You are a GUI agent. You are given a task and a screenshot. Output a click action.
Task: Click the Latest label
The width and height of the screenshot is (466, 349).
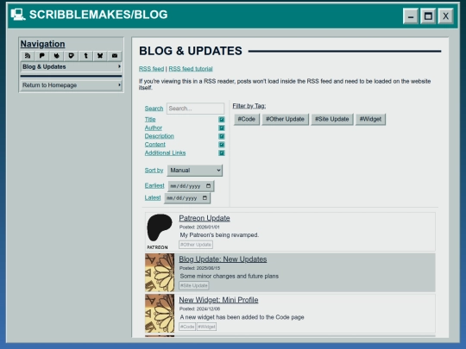point(153,197)
